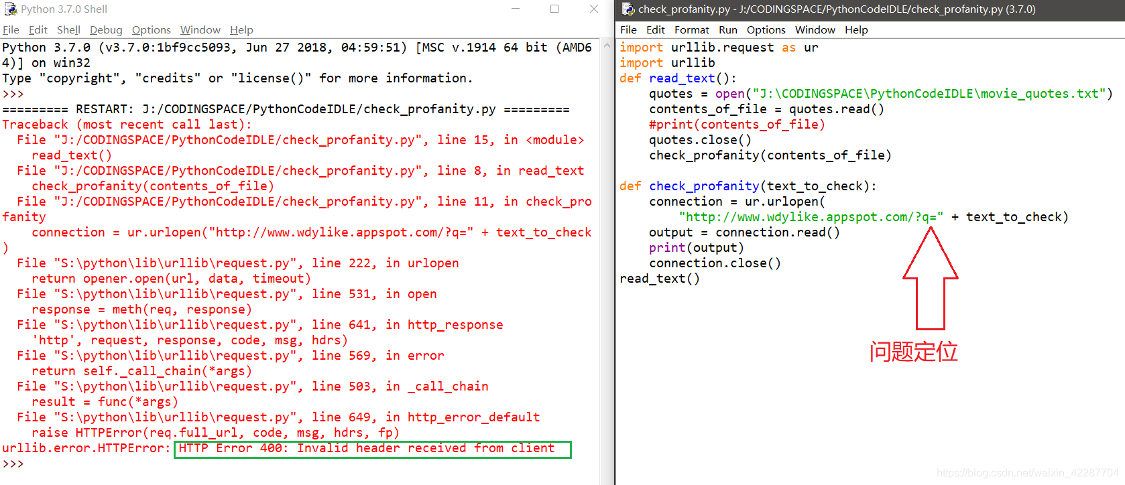
Task: Click 'connection = ur.urlopen(' in editor
Action: click(x=737, y=202)
